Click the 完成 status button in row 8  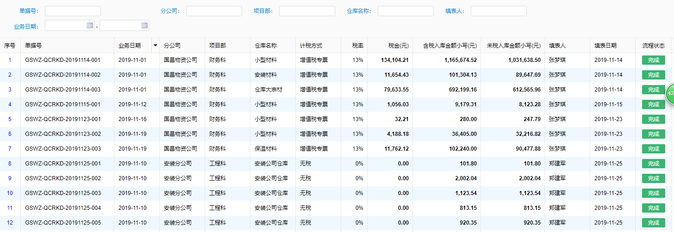coord(653,164)
